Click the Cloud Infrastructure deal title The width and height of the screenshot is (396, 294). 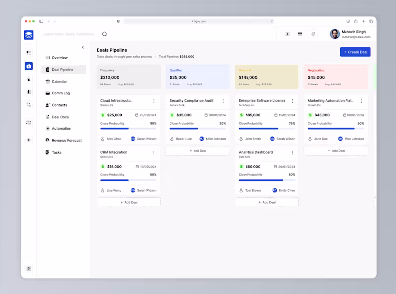[116, 101]
